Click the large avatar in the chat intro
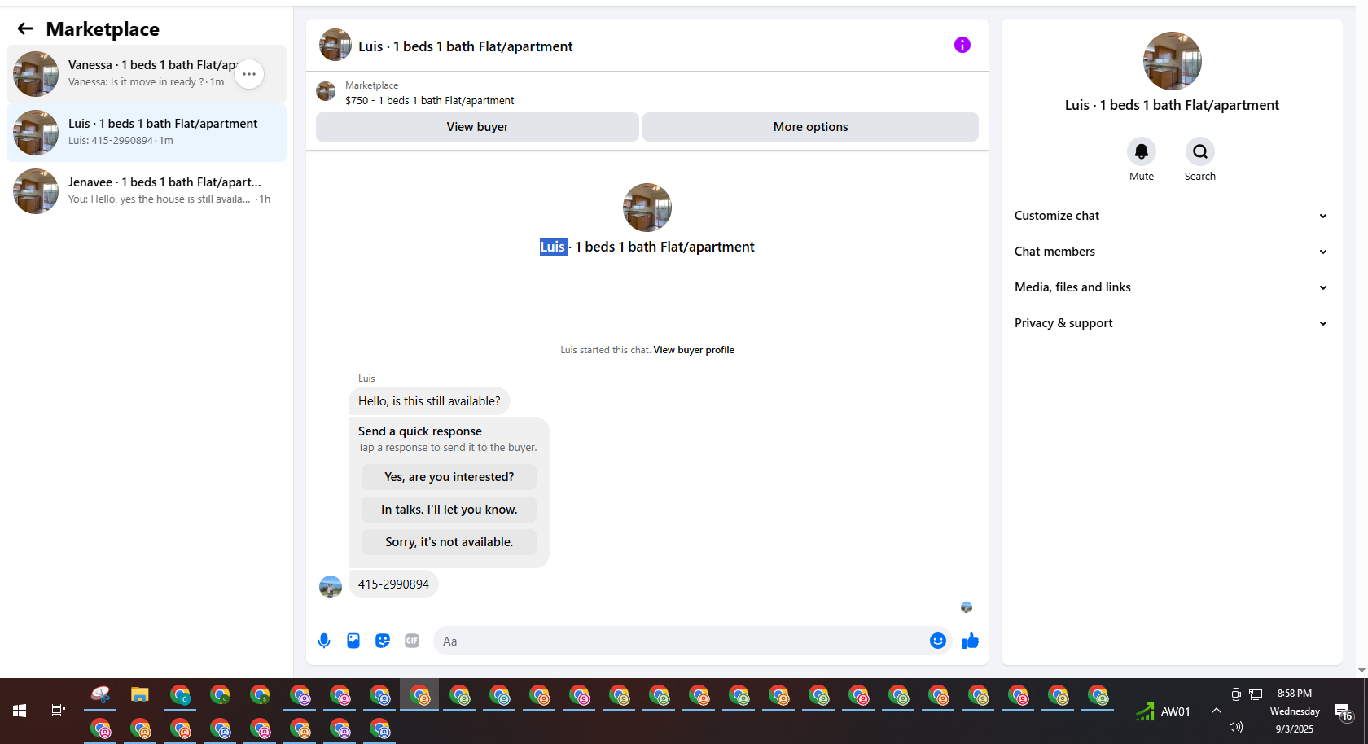Screen dimensions: 1368x744 647,208
